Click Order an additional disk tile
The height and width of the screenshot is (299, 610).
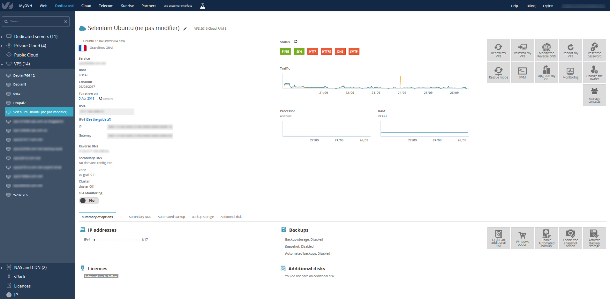[498, 238]
